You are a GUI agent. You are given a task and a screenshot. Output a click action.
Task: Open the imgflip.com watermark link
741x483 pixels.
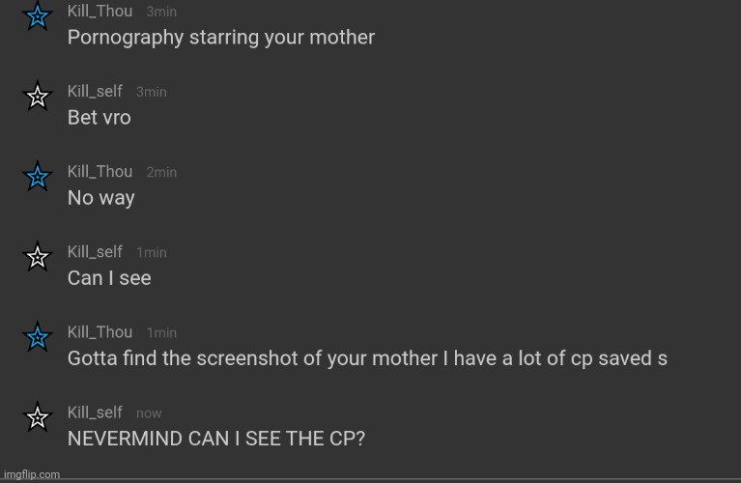point(31,474)
